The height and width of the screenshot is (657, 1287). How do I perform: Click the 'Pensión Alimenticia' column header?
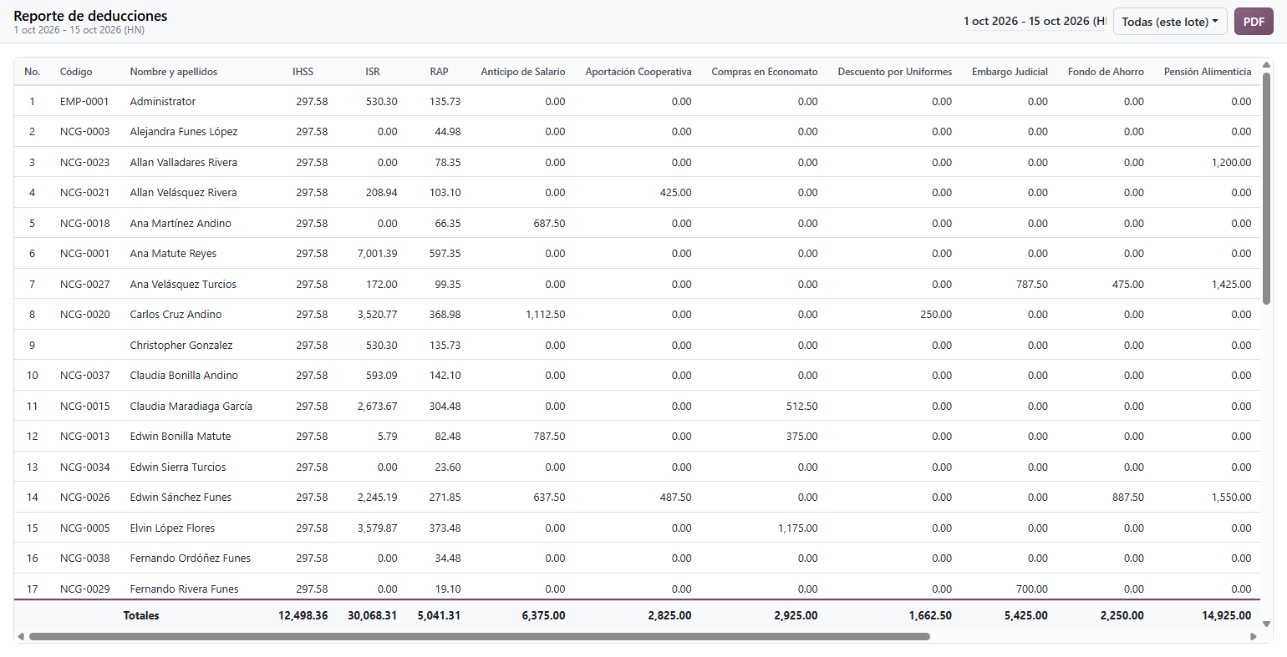tap(1208, 72)
